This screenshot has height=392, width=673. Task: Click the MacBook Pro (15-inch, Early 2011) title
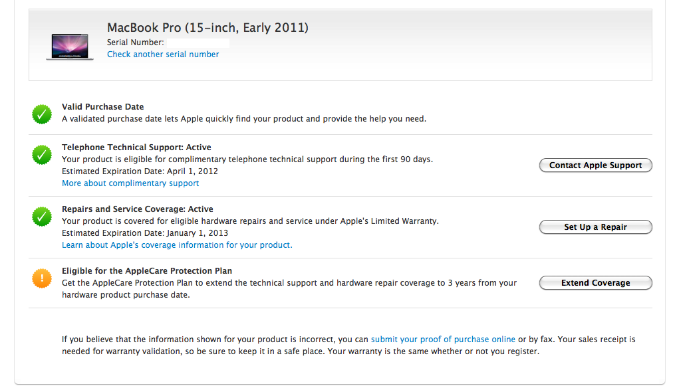(x=207, y=27)
